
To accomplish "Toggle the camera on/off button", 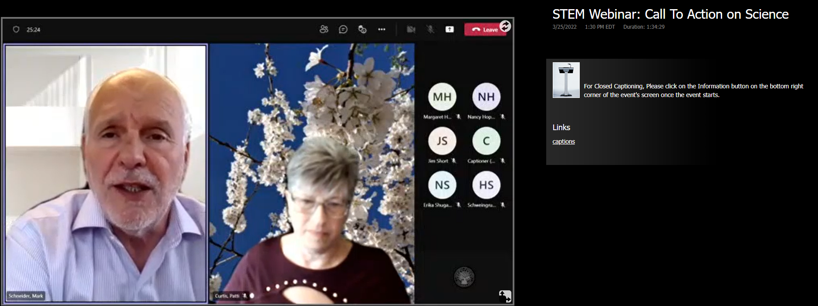I will click(411, 29).
